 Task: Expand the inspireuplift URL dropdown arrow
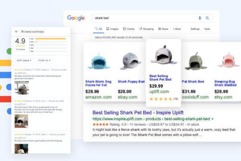coord(212,119)
